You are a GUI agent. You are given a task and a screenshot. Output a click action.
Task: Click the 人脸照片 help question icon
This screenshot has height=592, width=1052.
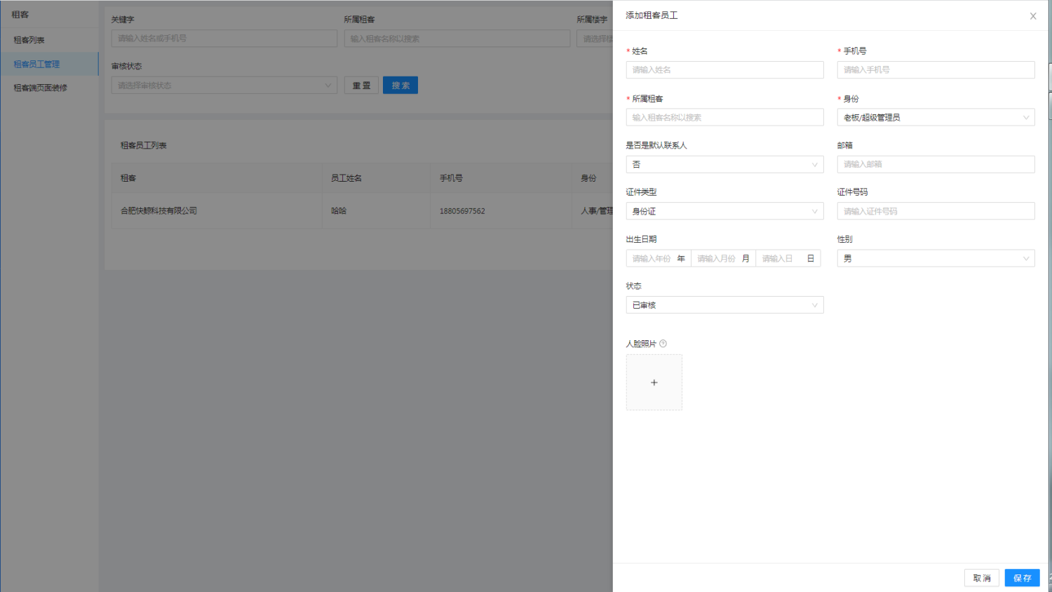coord(663,344)
